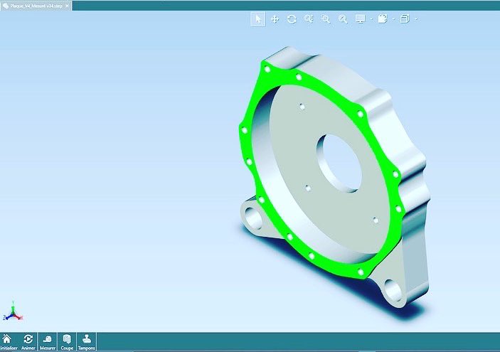Expand the view orientation dropdown arrow
This screenshot has width=500, height=352.
tap(417, 19)
